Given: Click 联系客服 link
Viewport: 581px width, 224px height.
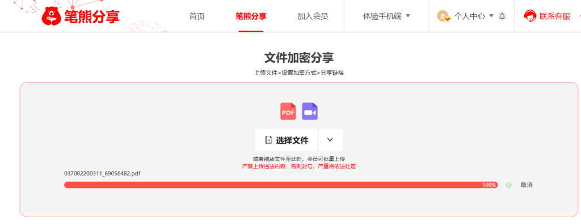Looking at the screenshot, I should click(555, 16).
